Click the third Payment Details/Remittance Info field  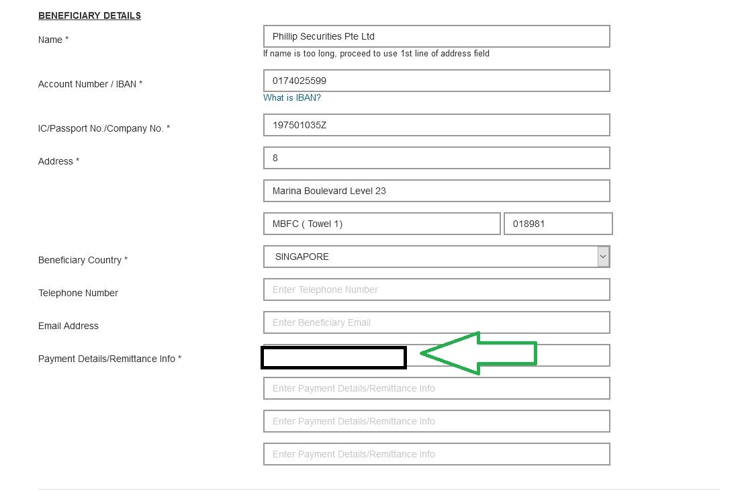click(436, 421)
